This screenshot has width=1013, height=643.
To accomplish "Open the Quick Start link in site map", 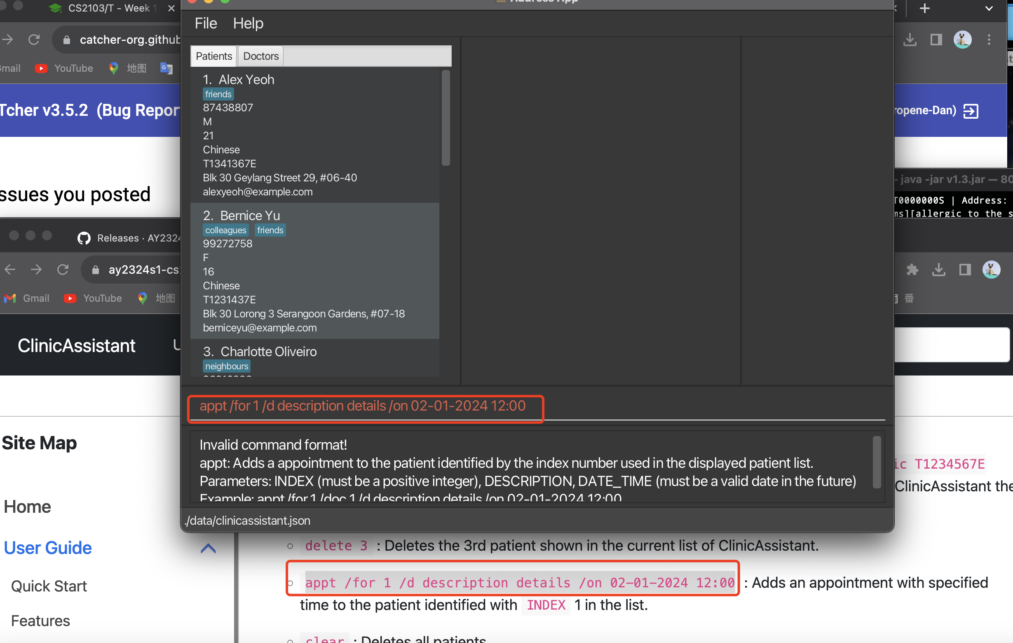I will (49, 586).
